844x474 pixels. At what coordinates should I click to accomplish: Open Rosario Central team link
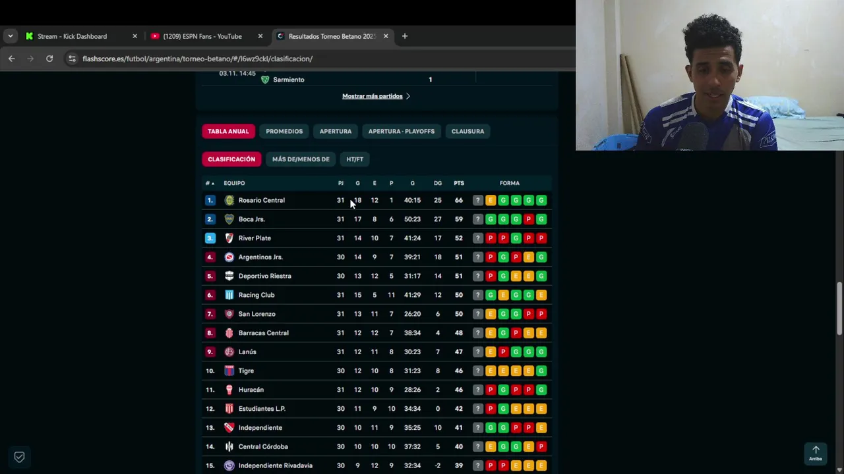click(x=262, y=200)
